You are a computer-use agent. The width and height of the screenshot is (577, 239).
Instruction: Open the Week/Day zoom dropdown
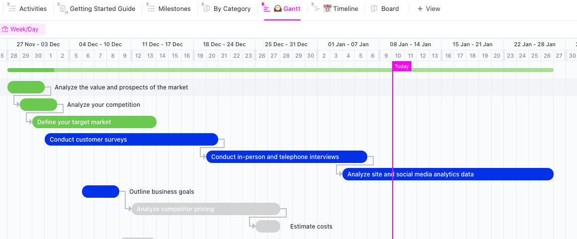(x=23, y=29)
